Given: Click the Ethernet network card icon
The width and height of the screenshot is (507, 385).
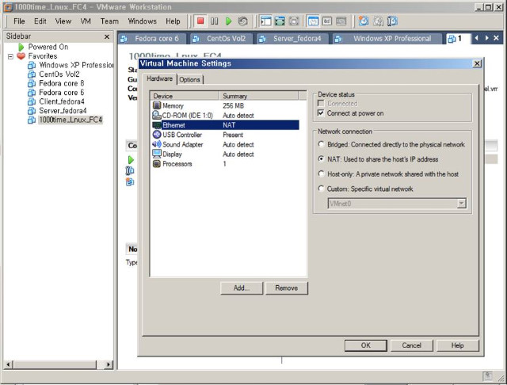Looking at the screenshot, I should pyautogui.click(x=157, y=125).
